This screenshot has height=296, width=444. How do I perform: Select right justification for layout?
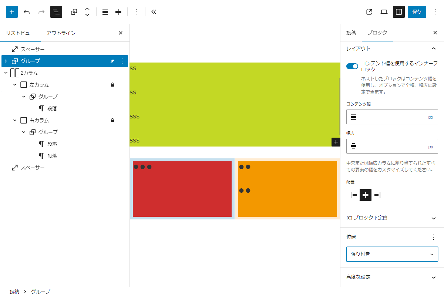[377, 195]
